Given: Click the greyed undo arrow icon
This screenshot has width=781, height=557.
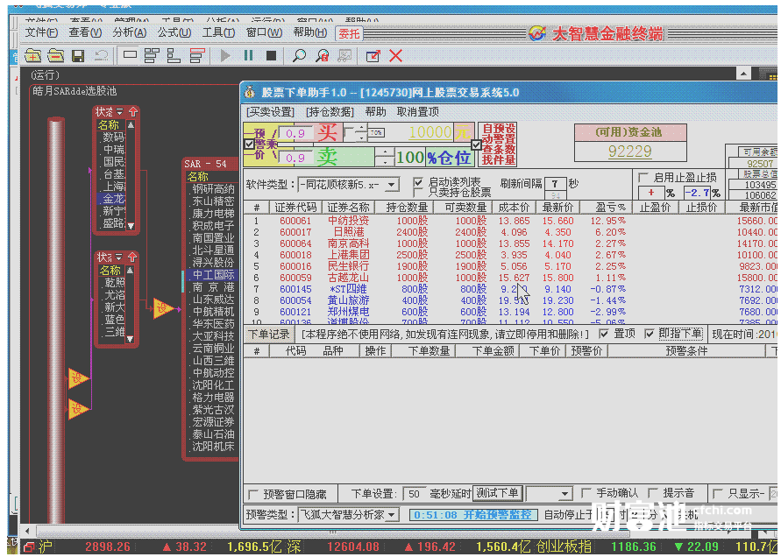Looking at the screenshot, I should 101,56.
